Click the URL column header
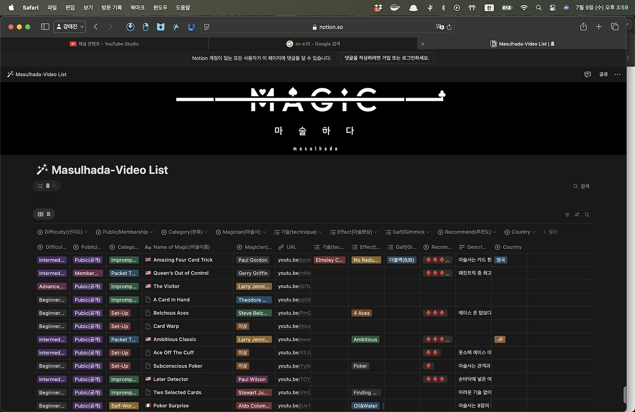The height and width of the screenshot is (412, 635). tap(293, 247)
